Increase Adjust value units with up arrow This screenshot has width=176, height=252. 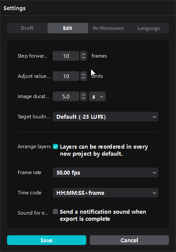click(x=83, y=74)
